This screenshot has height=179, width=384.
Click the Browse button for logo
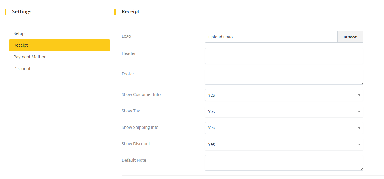(x=350, y=37)
